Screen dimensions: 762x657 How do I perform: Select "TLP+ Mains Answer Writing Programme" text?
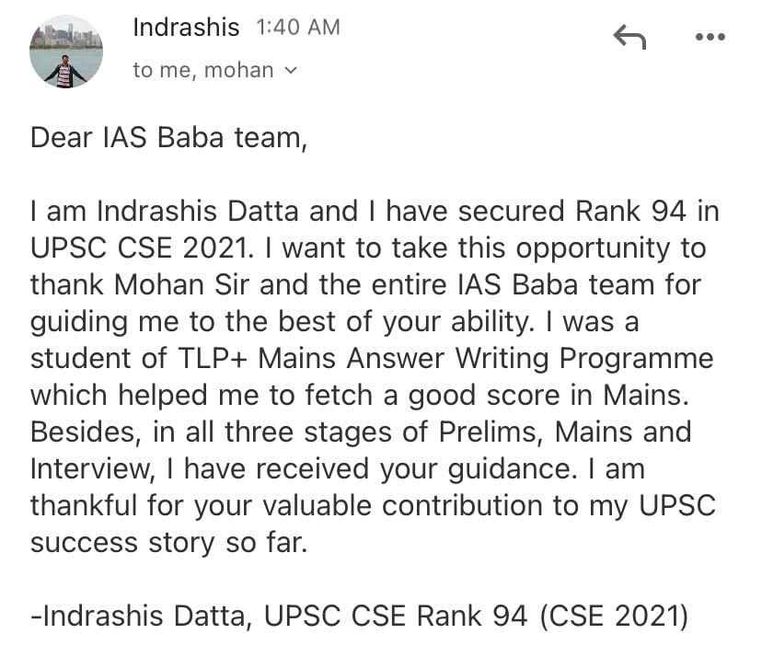coord(445,359)
